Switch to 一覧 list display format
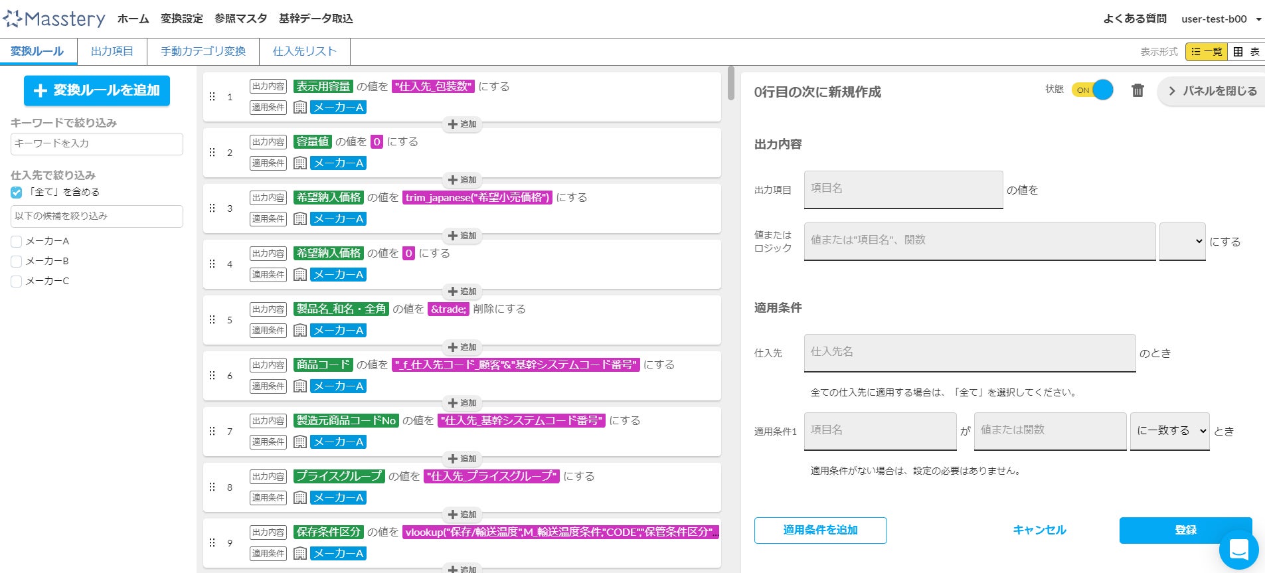 (x=1207, y=52)
